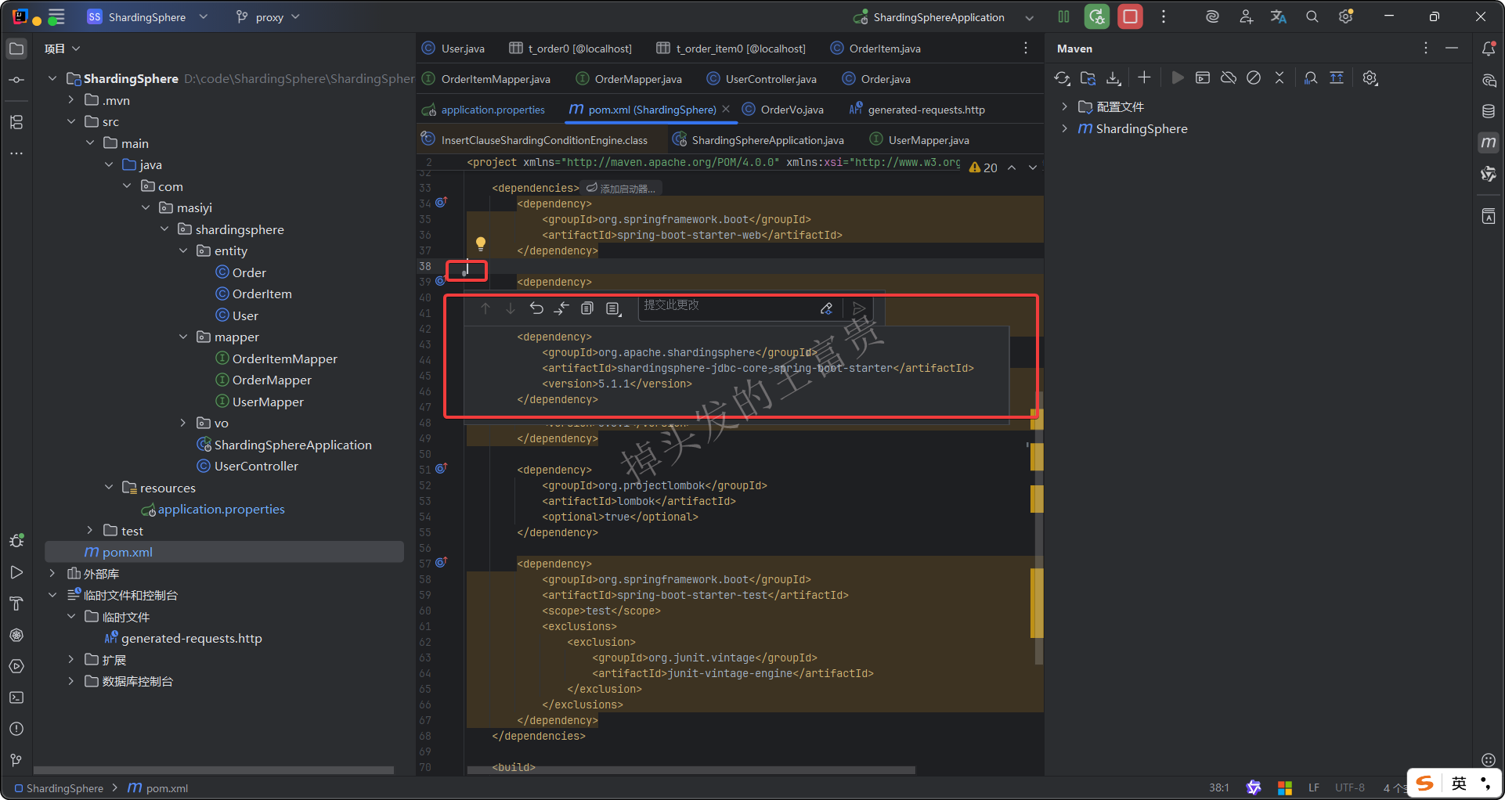The width and height of the screenshot is (1505, 800).
Task: Rollback the changed lines in popup
Action: 536,308
